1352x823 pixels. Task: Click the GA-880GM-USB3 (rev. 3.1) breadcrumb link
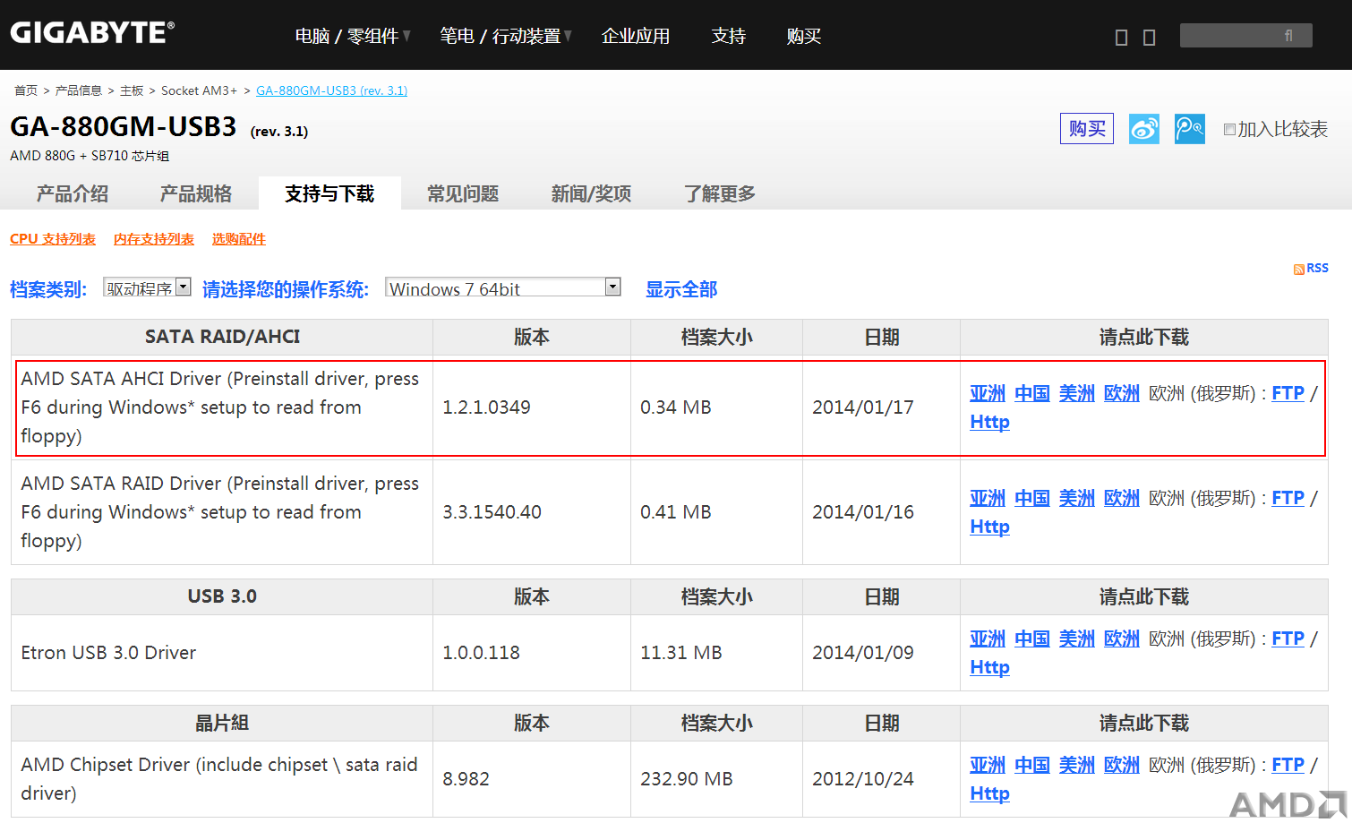click(331, 90)
